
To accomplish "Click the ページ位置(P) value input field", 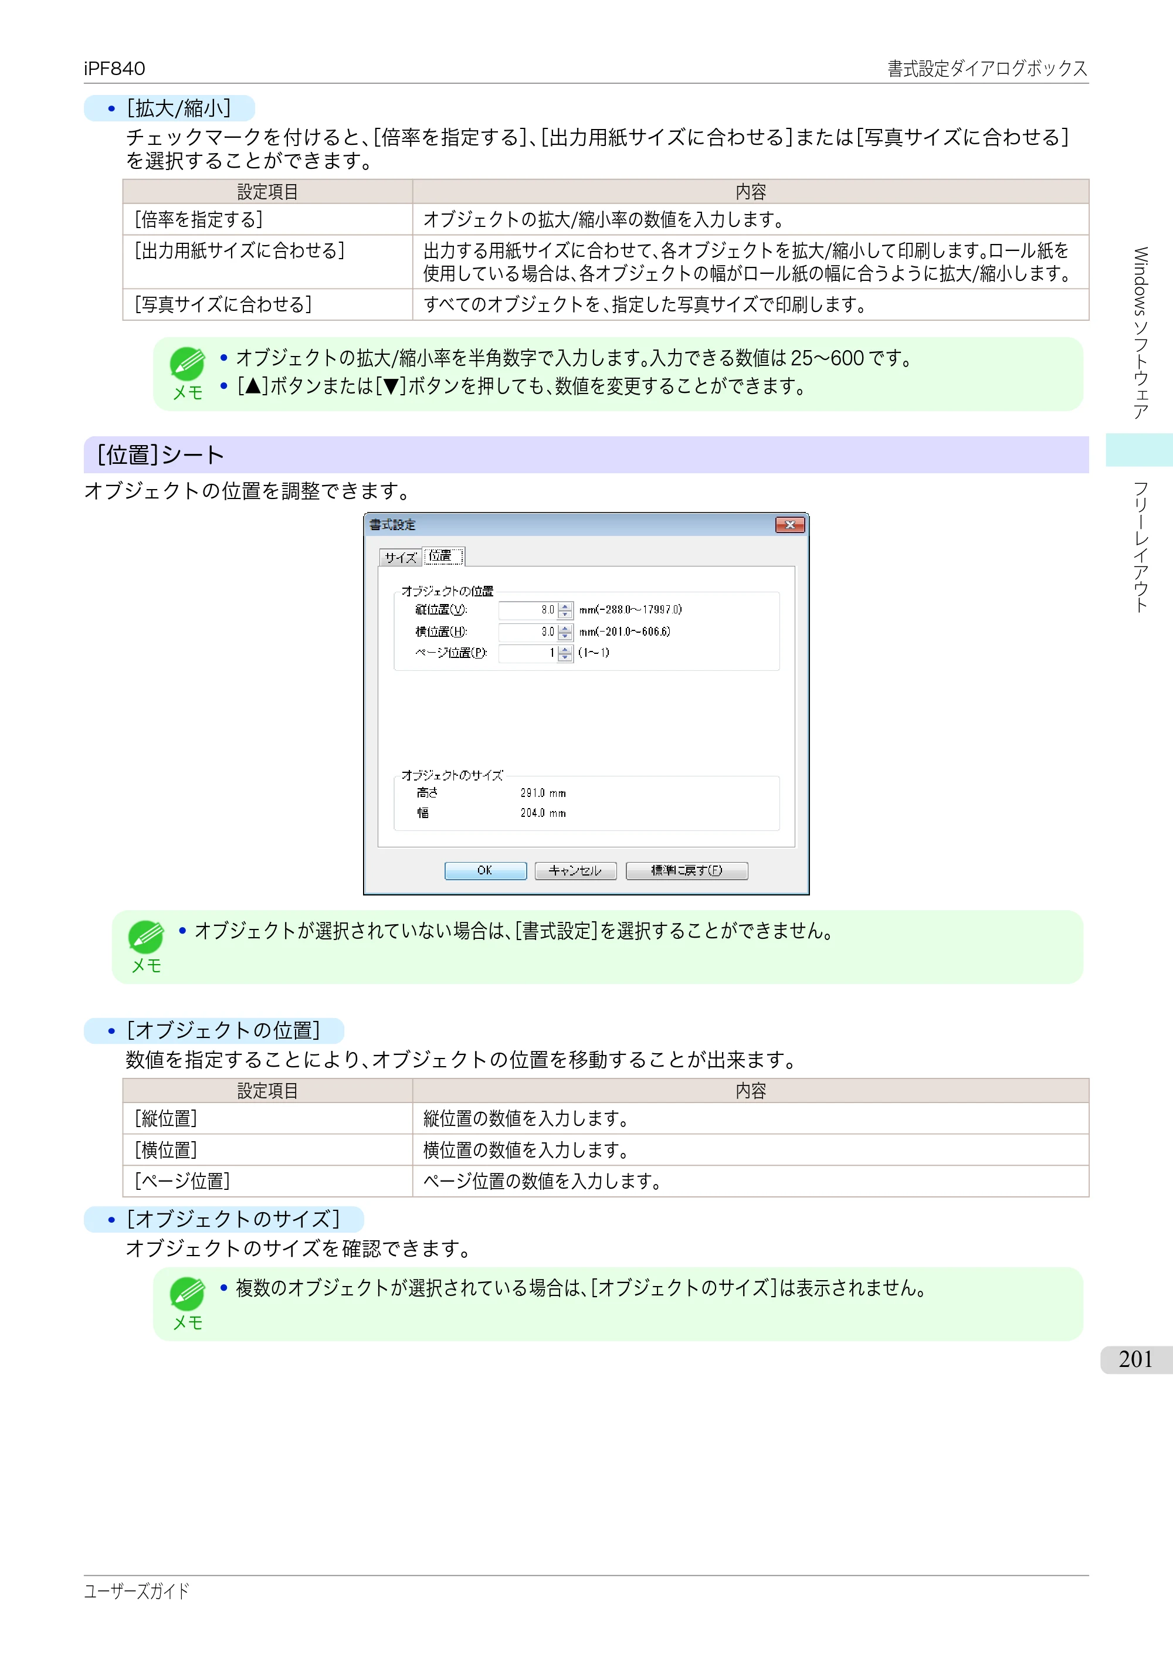I will pyautogui.click(x=528, y=653).
